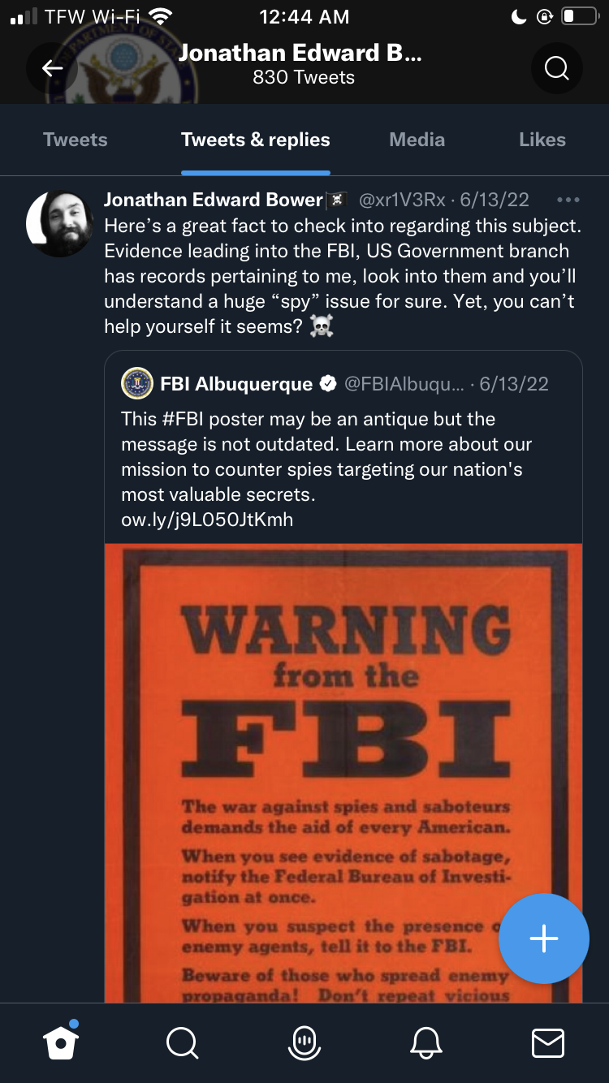
Task: Go to Home via birdhouse icon
Action: pos(62,1042)
